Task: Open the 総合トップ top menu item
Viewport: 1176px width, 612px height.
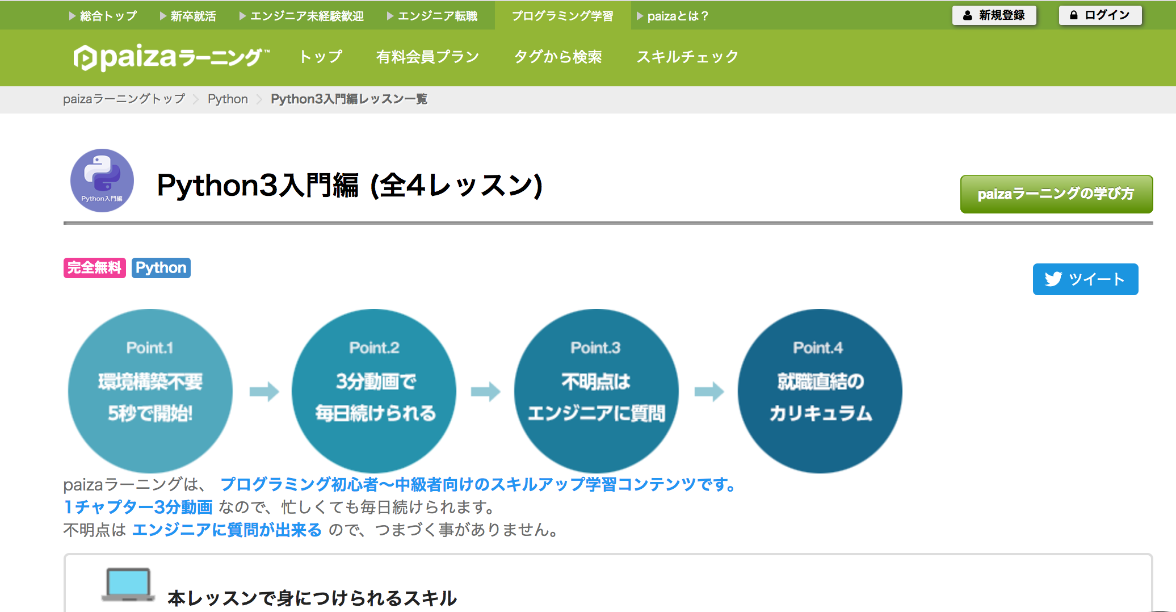Action: tap(103, 16)
